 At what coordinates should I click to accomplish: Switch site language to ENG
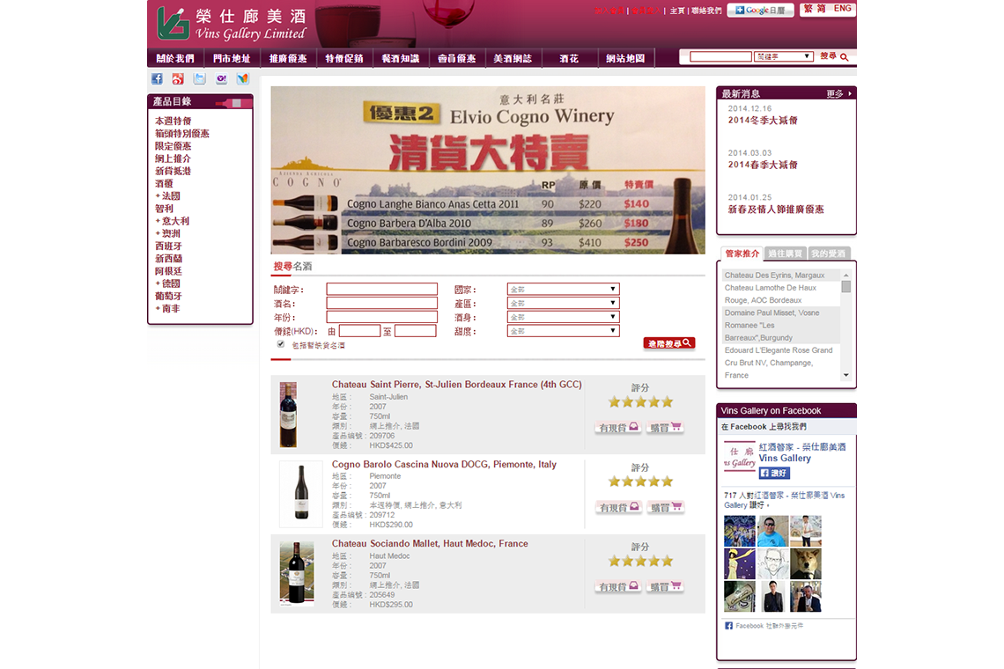click(x=842, y=8)
